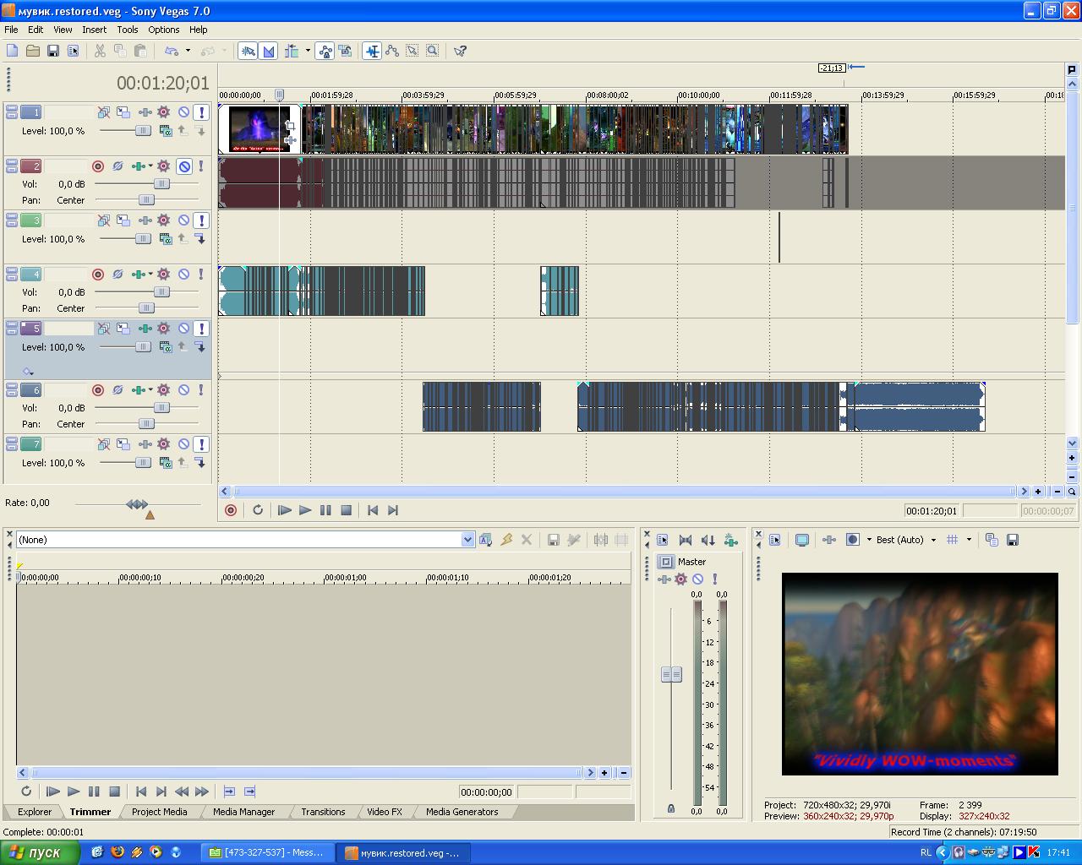The width and height of the screenshot is (1082, 865).
Task: Open the Insert menu
Action: pyautogui.click(x=94, y=30)
